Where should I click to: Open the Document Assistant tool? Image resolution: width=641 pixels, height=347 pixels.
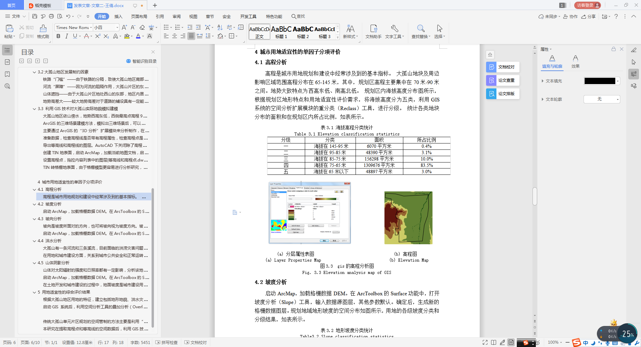pos(373,32)
